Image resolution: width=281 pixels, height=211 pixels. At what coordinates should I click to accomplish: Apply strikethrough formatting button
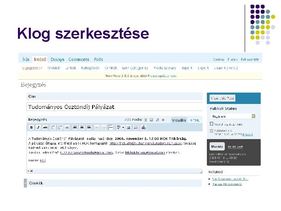tap(45, 127)
